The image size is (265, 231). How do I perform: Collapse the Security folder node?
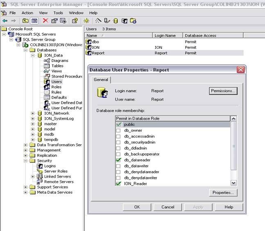click(25, 161)
